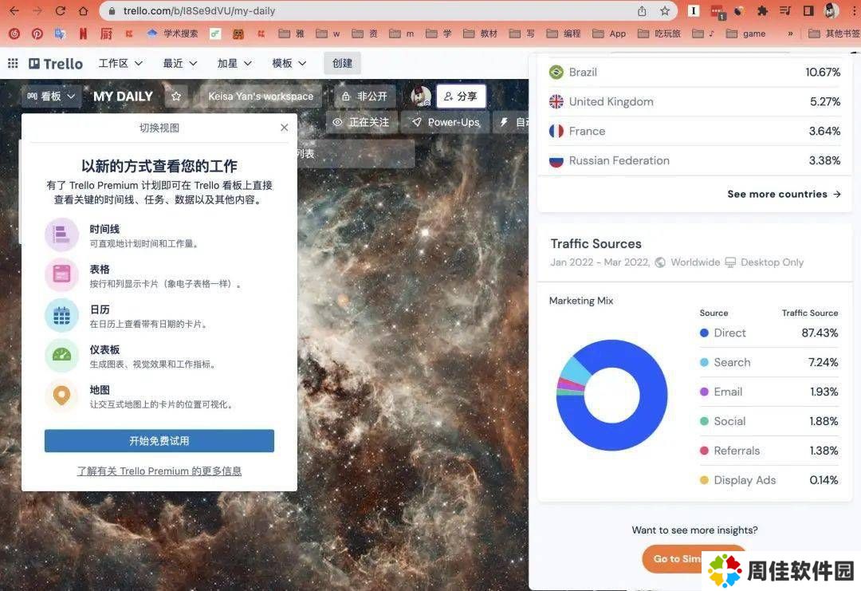
Task: Expand the 工作区 dropdown
Action: 120,63
